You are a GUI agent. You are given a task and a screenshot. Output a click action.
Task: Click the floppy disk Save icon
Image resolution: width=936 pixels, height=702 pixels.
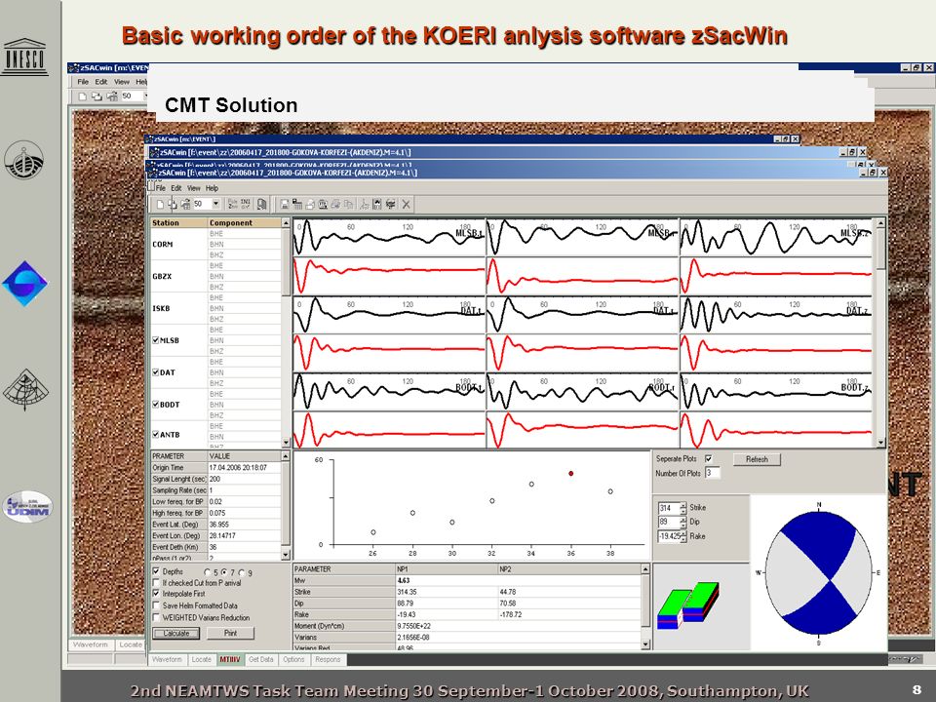285,204
